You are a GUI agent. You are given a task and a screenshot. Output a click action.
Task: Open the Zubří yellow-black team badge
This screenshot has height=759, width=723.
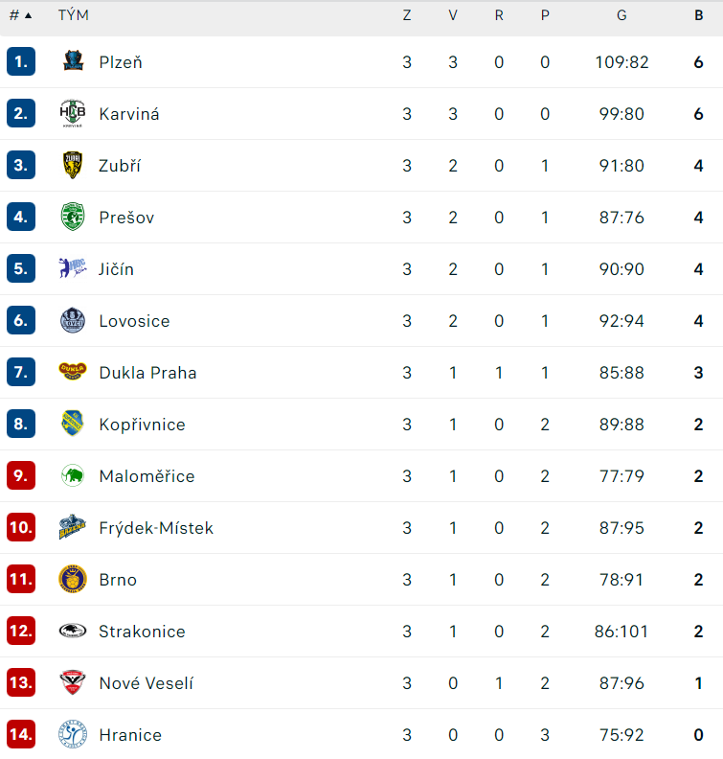point(73,165)
